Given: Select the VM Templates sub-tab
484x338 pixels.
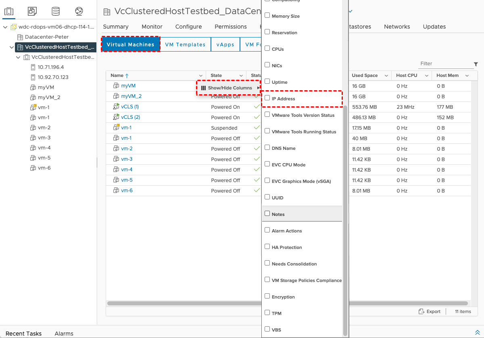Looking at the screenshot, I should click(185, 44).
